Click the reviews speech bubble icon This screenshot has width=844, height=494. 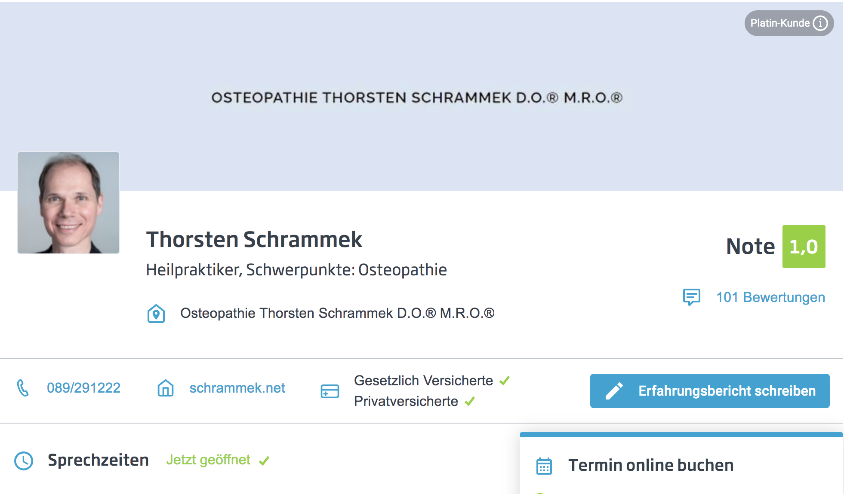(x=692, y=297)
